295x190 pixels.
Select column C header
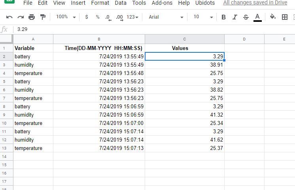[185, 39]
